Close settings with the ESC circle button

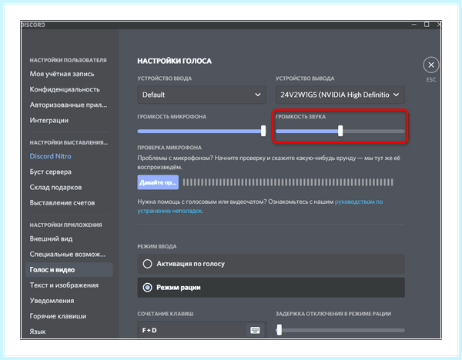click(430, 65)
